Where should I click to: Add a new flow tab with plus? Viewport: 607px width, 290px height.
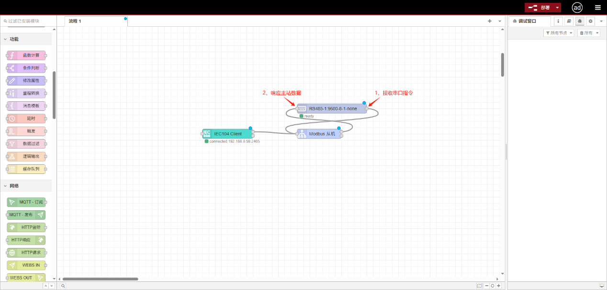[490, 21]
